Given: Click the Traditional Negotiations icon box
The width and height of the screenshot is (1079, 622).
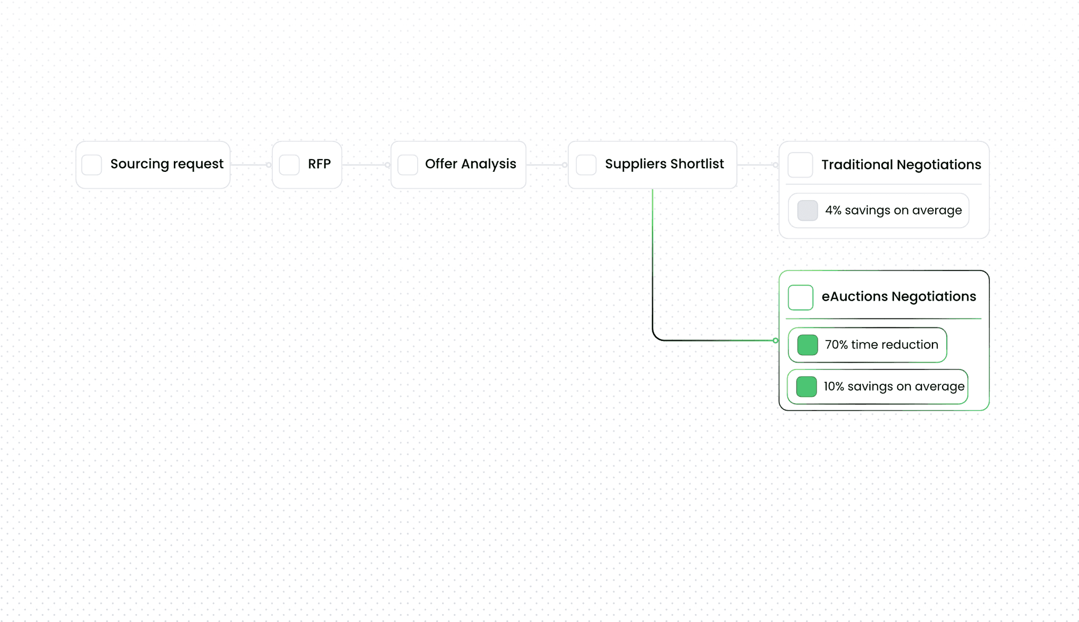Looking at the screenshot, I should (x=800, y=165).
